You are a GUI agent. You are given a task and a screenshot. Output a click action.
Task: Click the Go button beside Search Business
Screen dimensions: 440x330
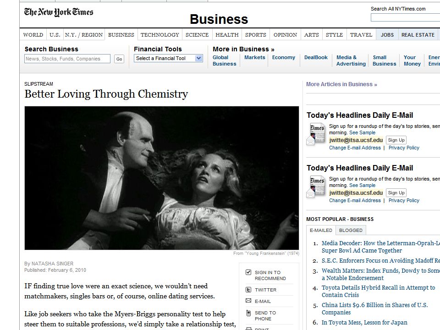click(119, 59)
